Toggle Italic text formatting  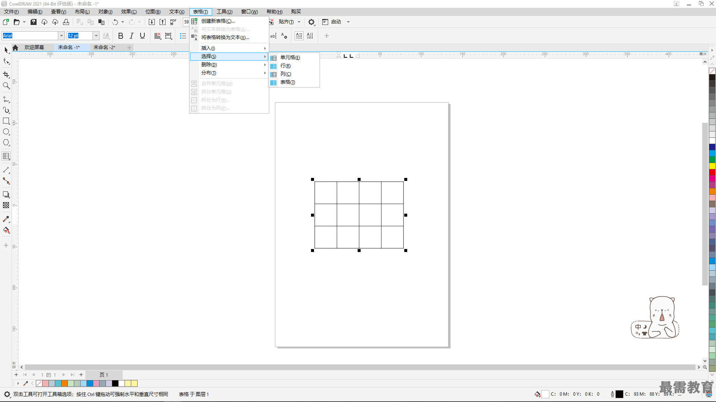tap(131, 36)
